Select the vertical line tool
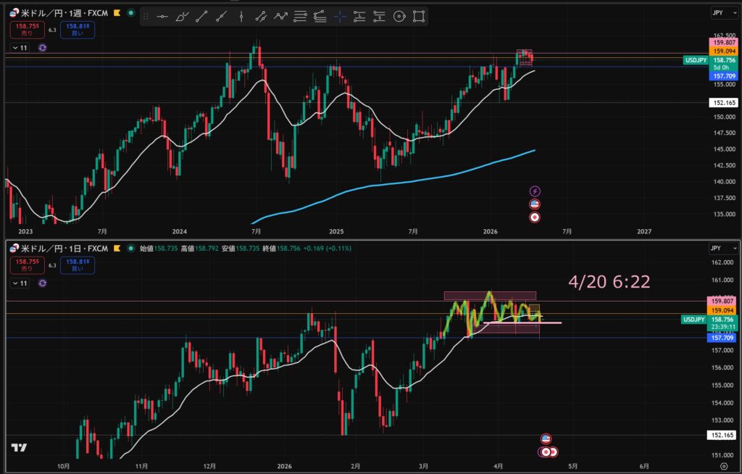 [241, 17]
